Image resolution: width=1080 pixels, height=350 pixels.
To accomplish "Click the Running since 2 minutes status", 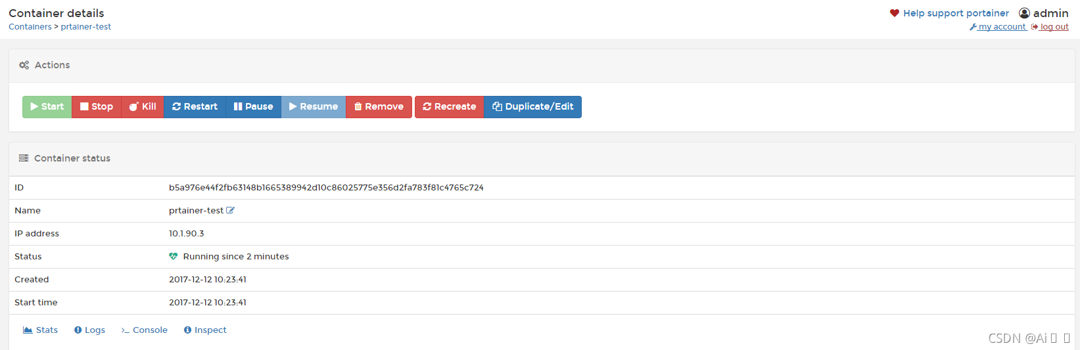I will [236, 257].
